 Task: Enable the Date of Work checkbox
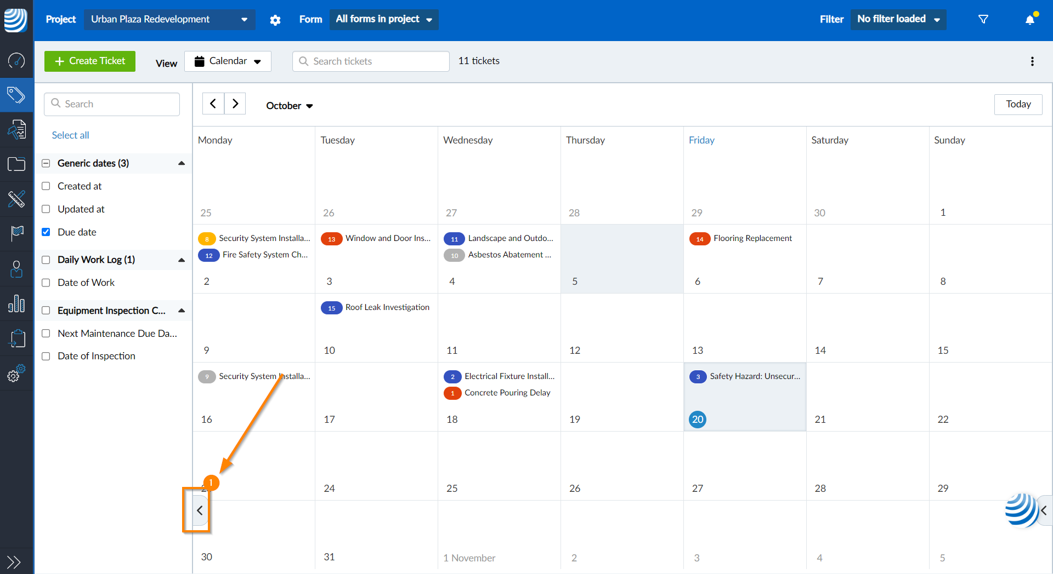pyautogui.click(x=46, y=283)
